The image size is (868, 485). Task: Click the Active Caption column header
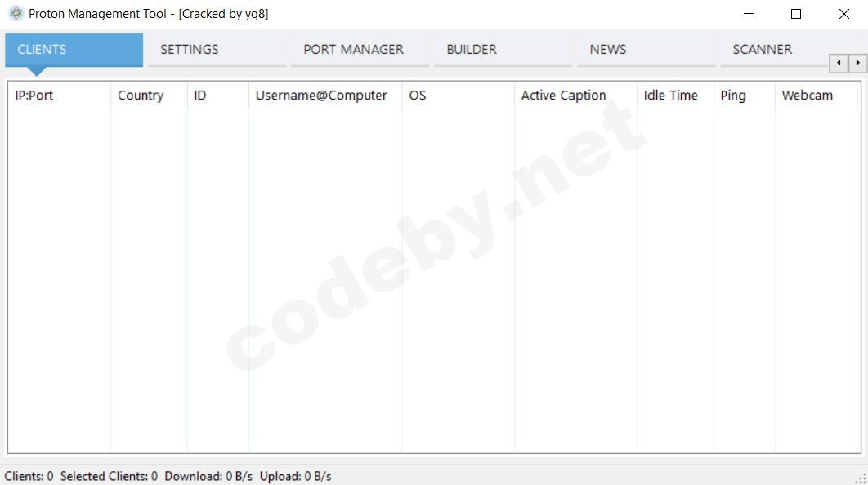click(564, 96)
